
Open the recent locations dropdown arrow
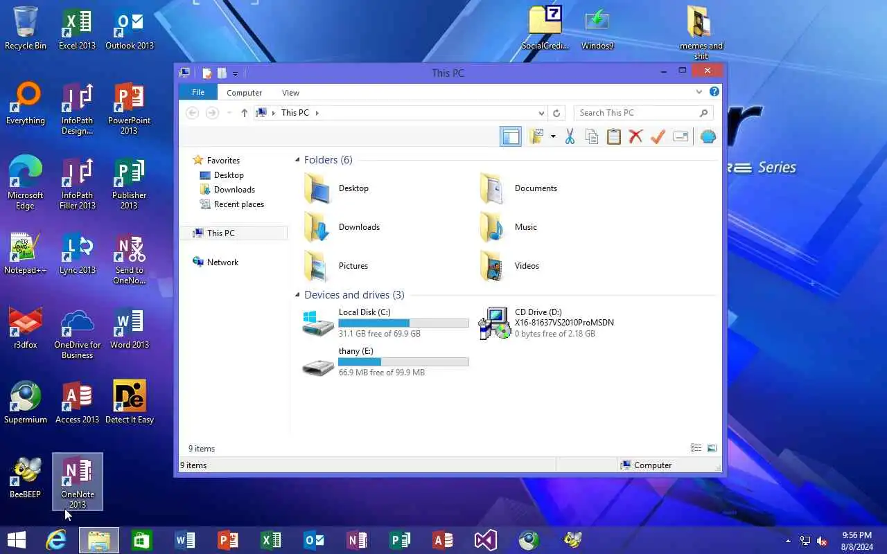pyautogui.click(x=229, y=113)
